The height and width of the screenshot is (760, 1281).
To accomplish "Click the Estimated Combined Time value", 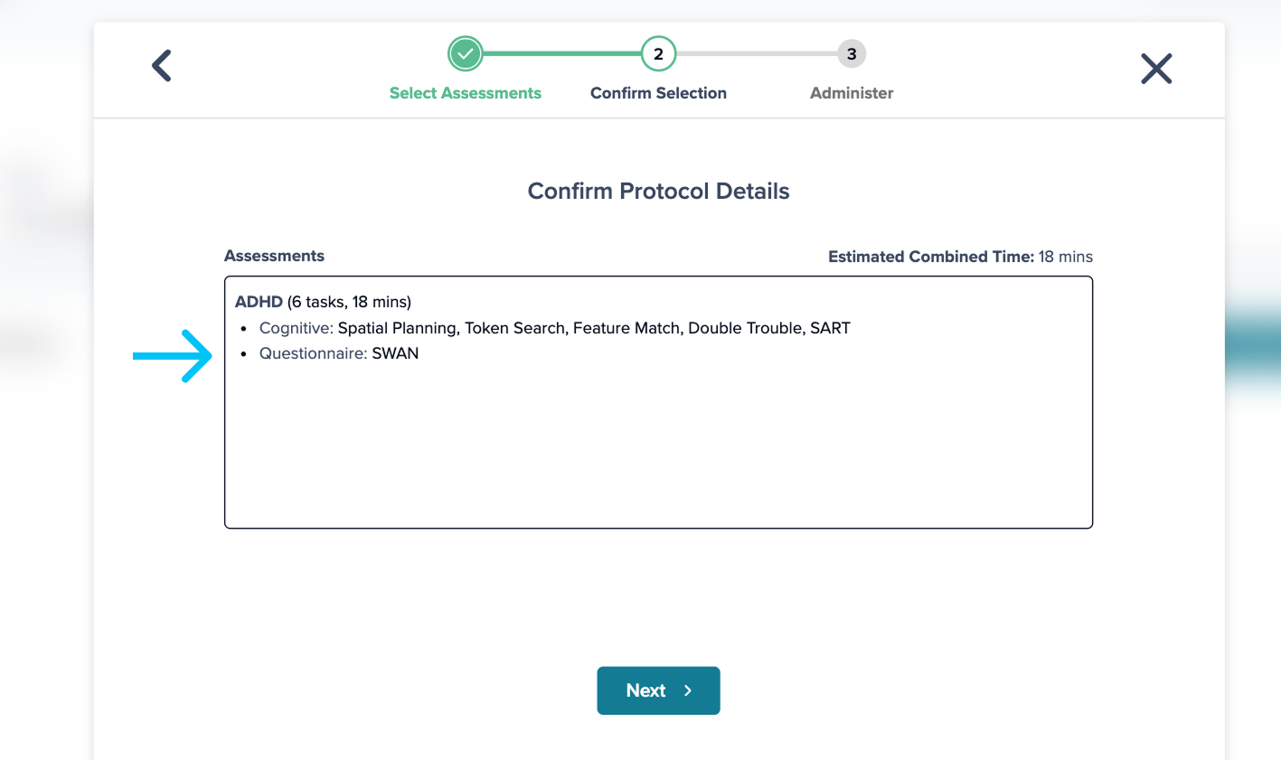I will [1067, 257].
